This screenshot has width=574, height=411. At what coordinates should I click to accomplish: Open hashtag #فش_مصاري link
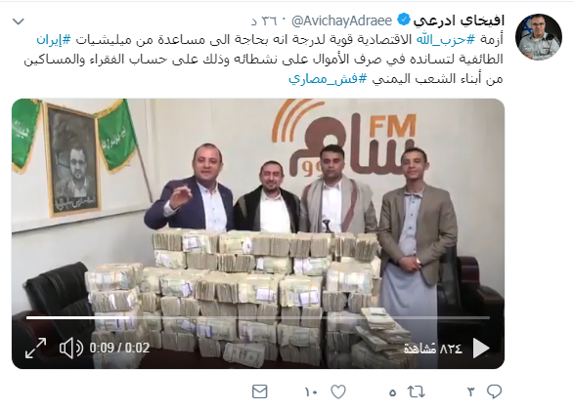tap(328, 79)
